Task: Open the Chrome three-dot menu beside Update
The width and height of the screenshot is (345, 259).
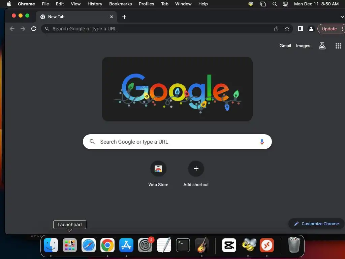Action: pos(342,29)
